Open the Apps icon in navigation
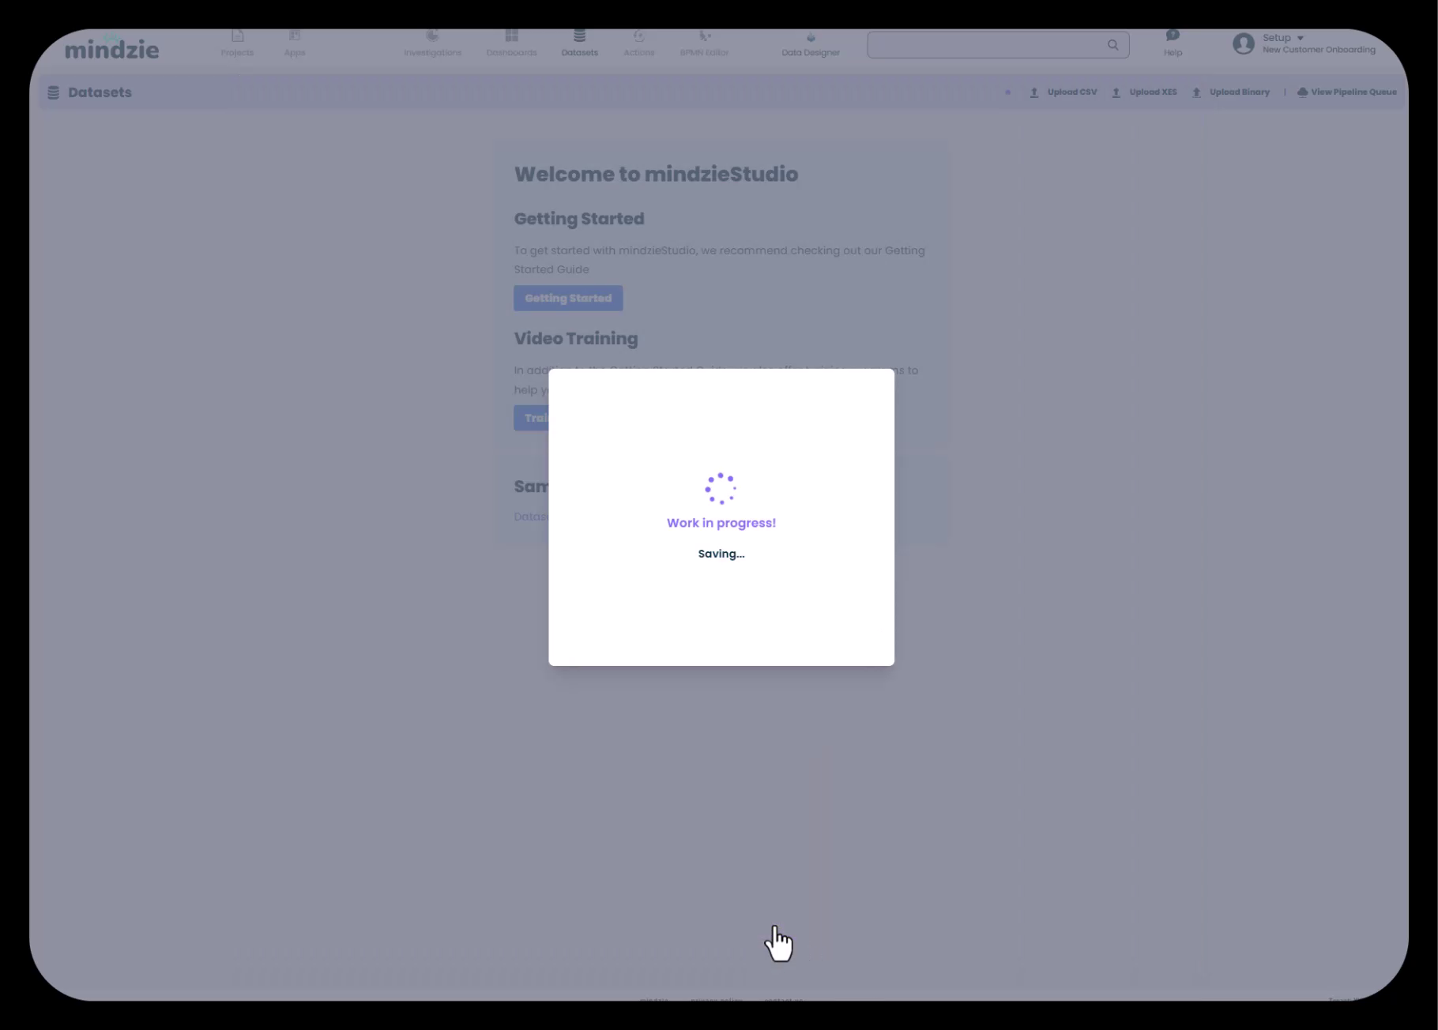 [295, 36]
